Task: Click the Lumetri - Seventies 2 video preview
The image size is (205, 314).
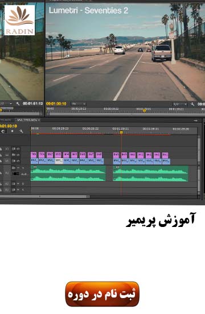Action: 125,52
